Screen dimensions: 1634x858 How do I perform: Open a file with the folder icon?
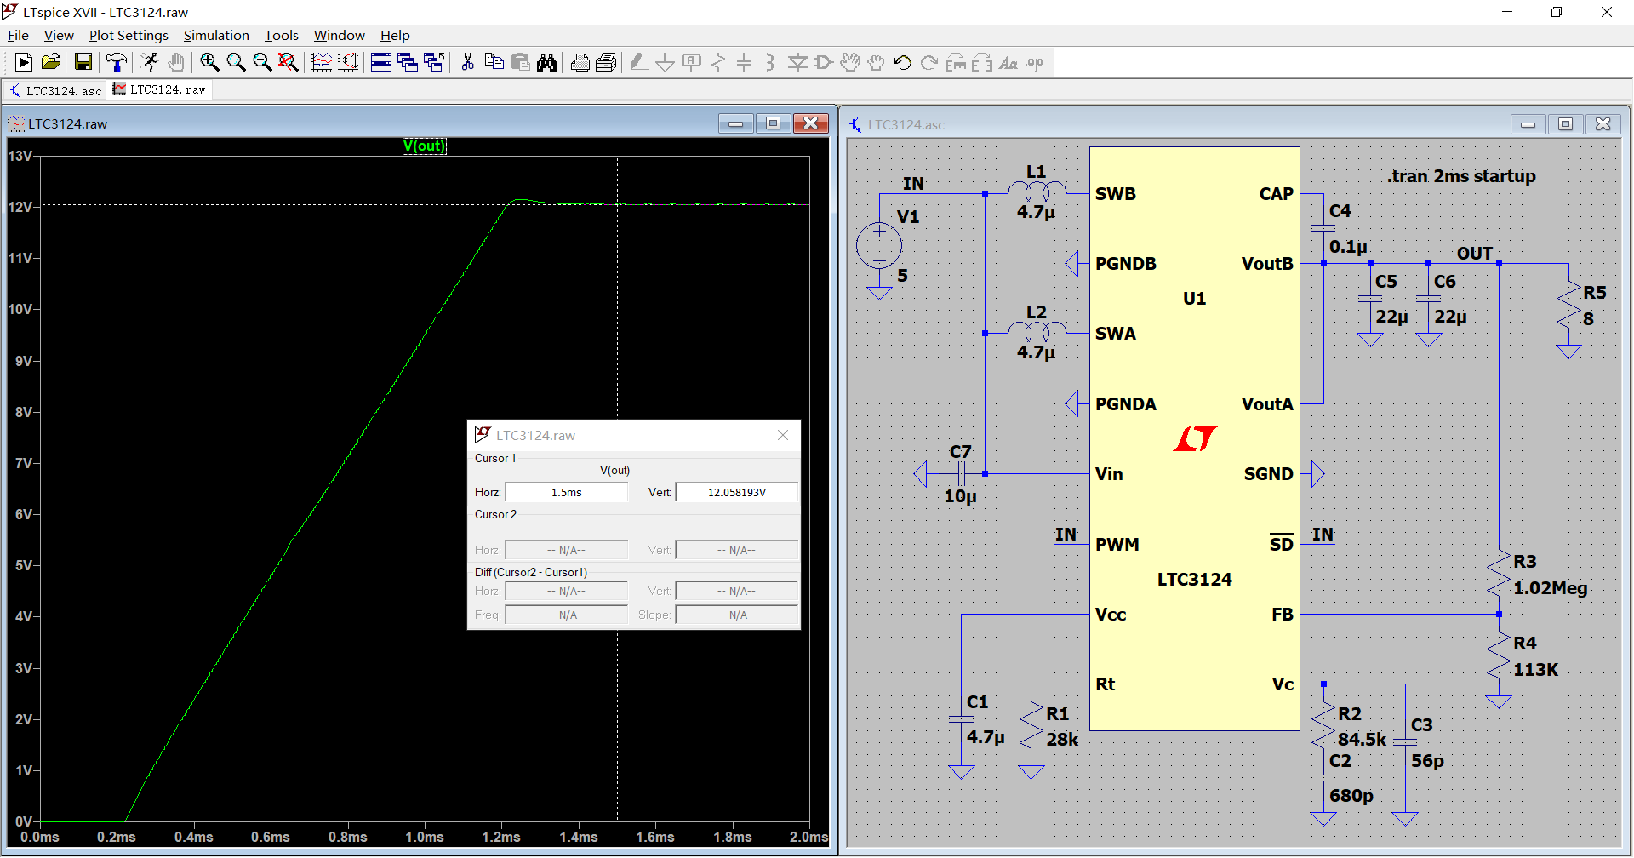point(51,62)
